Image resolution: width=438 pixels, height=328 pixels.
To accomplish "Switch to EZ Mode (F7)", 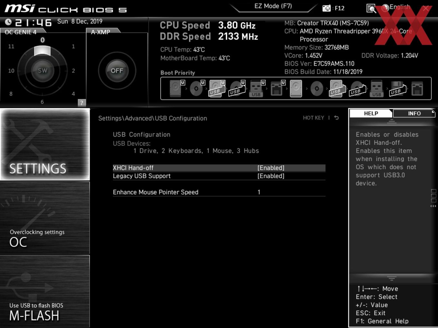I will coord(273,6).
